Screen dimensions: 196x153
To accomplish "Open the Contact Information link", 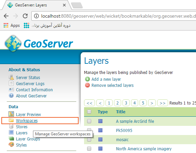I will [34, 90].
